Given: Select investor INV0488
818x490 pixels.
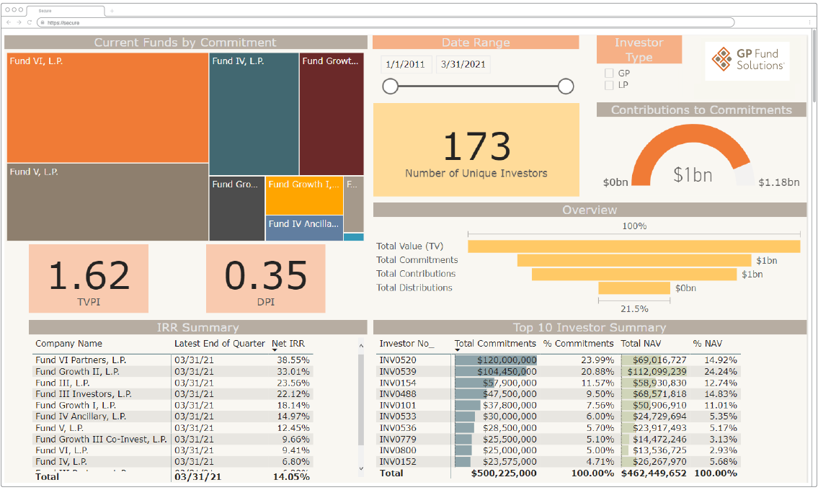Looking at the screenshot, I should (398, 394).
